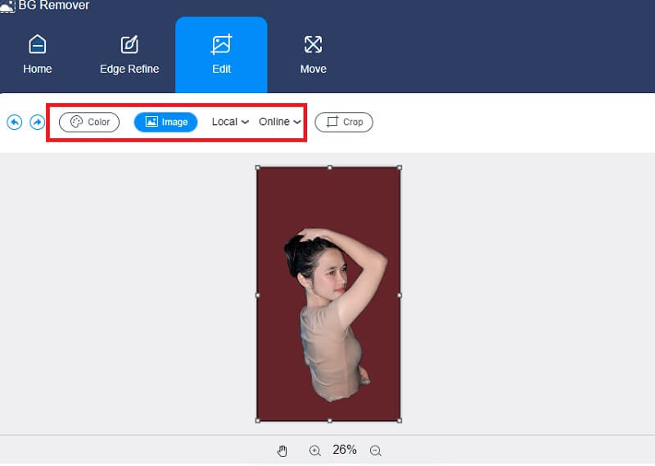Click the zoom in magnifier
The width and height of the screenshot is (655, 466).
(314, 450)
